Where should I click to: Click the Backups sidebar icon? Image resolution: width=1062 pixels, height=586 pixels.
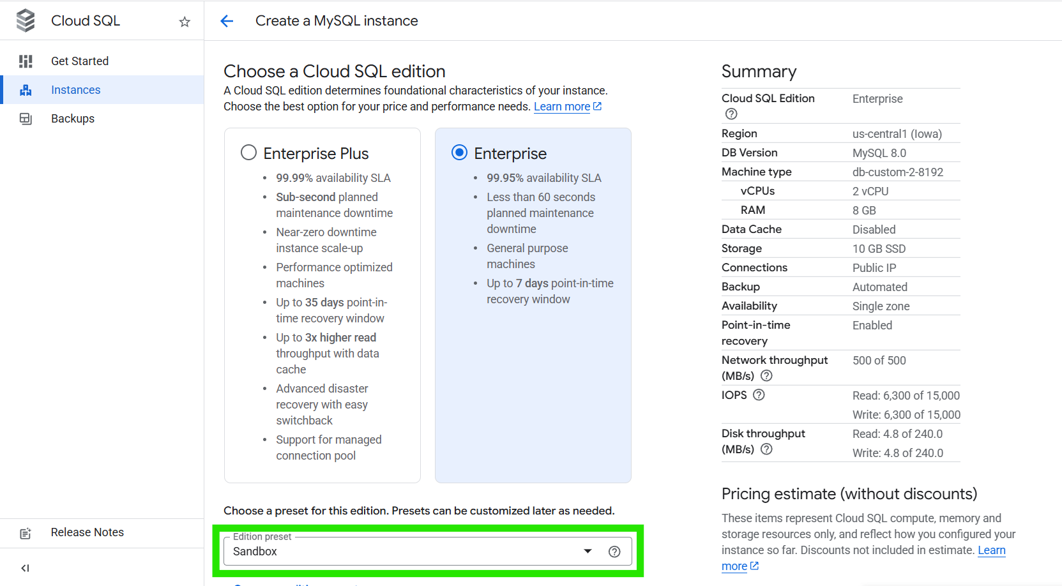(x=26, y=119)
